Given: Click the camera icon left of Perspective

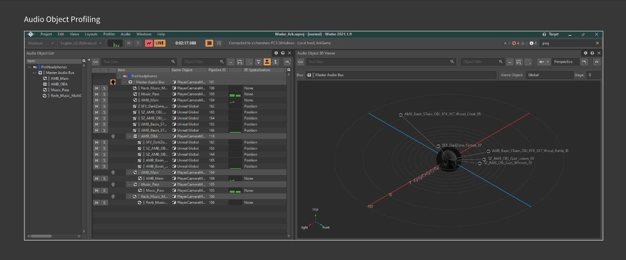Looking at the screenshot, I should click(541, 62).
